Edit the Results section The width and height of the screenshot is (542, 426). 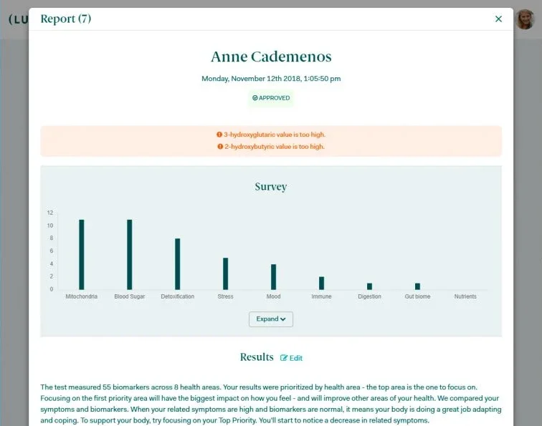291,358
